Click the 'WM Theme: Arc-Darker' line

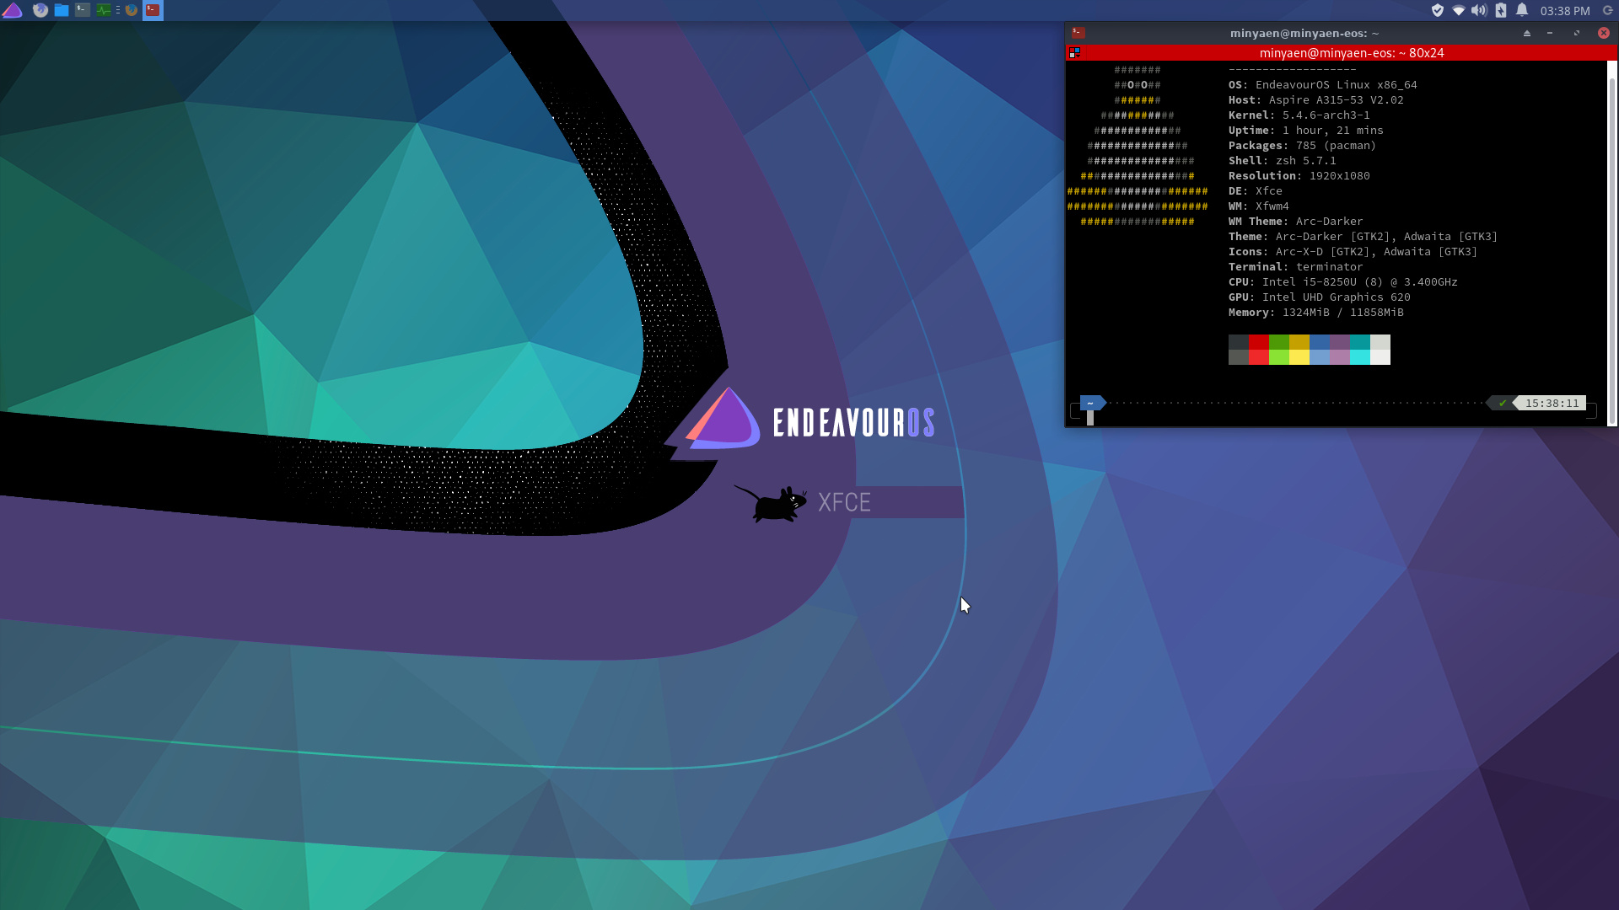(1295, 222)
